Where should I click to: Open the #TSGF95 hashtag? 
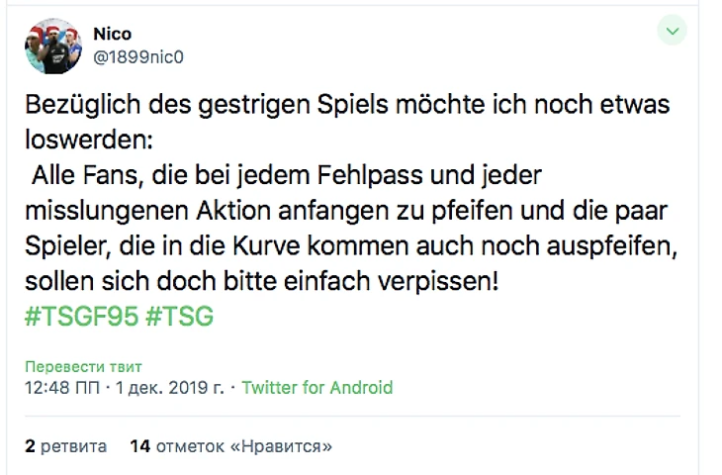[x=81, y=318]
